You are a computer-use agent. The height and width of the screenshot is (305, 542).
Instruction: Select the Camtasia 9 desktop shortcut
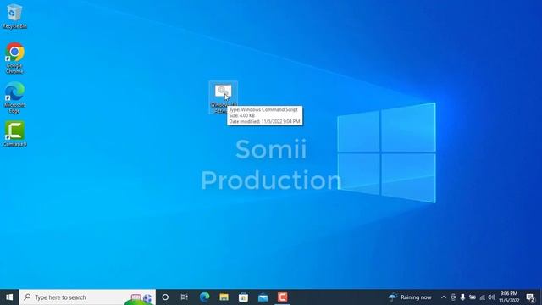point(14,134)
